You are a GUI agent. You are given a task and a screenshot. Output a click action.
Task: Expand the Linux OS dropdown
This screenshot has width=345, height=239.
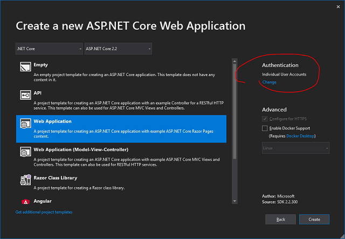(295, 148)
